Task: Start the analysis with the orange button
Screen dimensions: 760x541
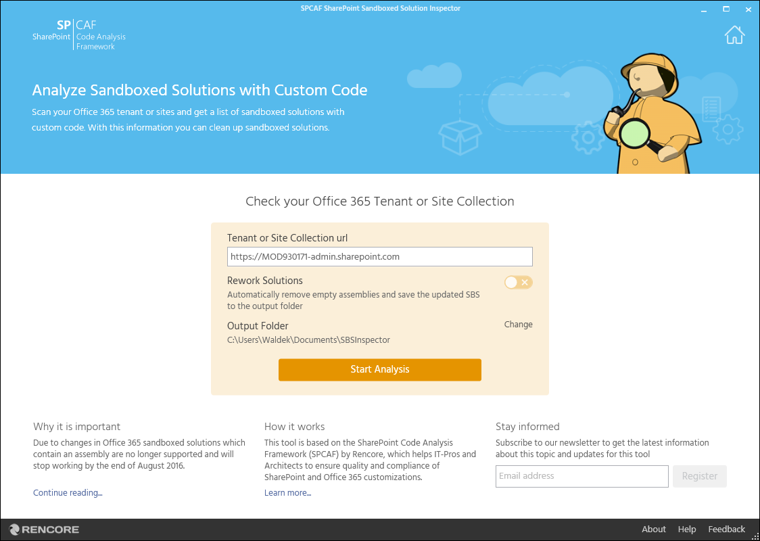Action: pyautogui.click(x=379, y=369)
